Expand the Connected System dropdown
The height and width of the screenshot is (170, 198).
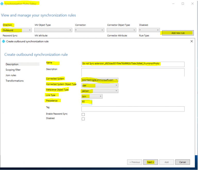(100, 80)
